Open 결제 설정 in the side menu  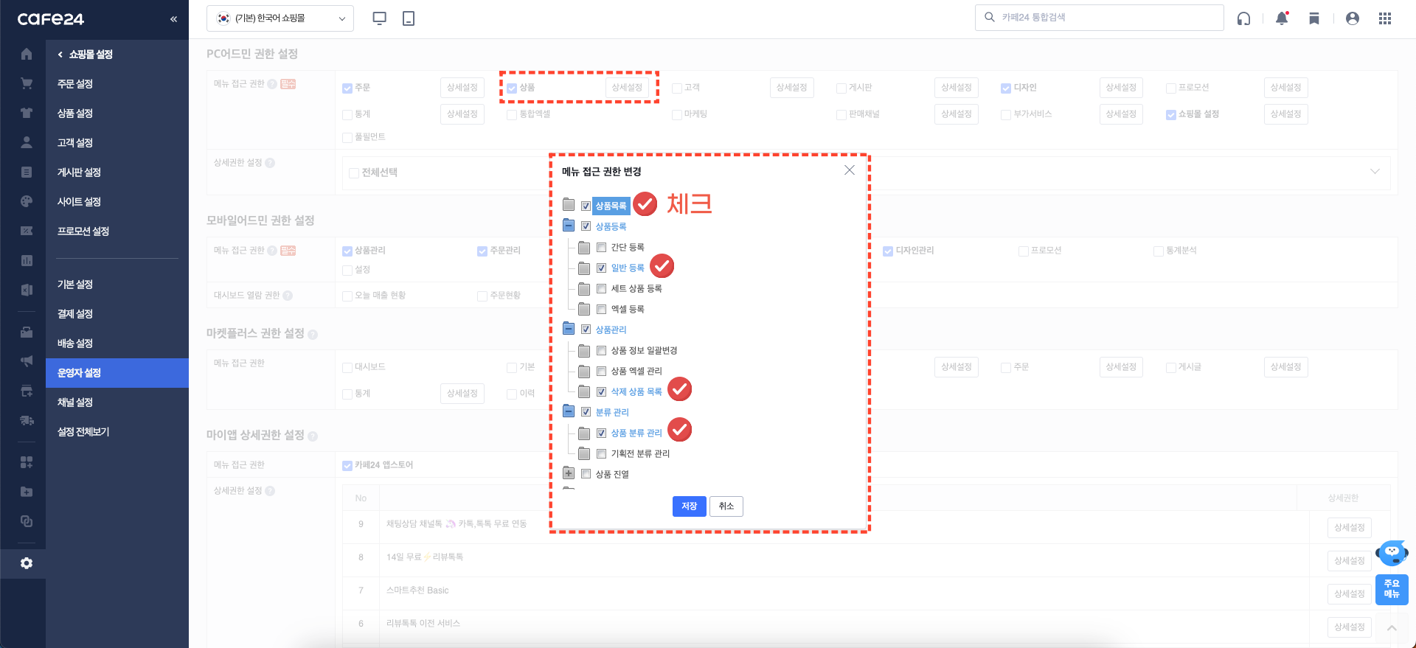pos(75,314)
